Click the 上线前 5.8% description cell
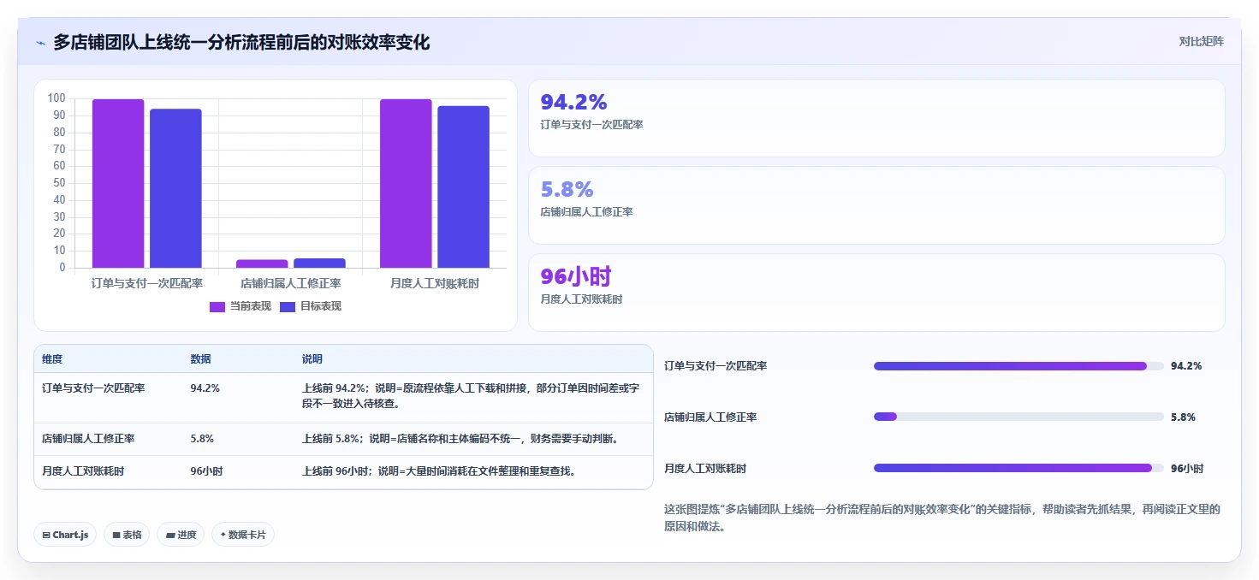Screen dimensions: 1259x580 click(x=460, y=439)
